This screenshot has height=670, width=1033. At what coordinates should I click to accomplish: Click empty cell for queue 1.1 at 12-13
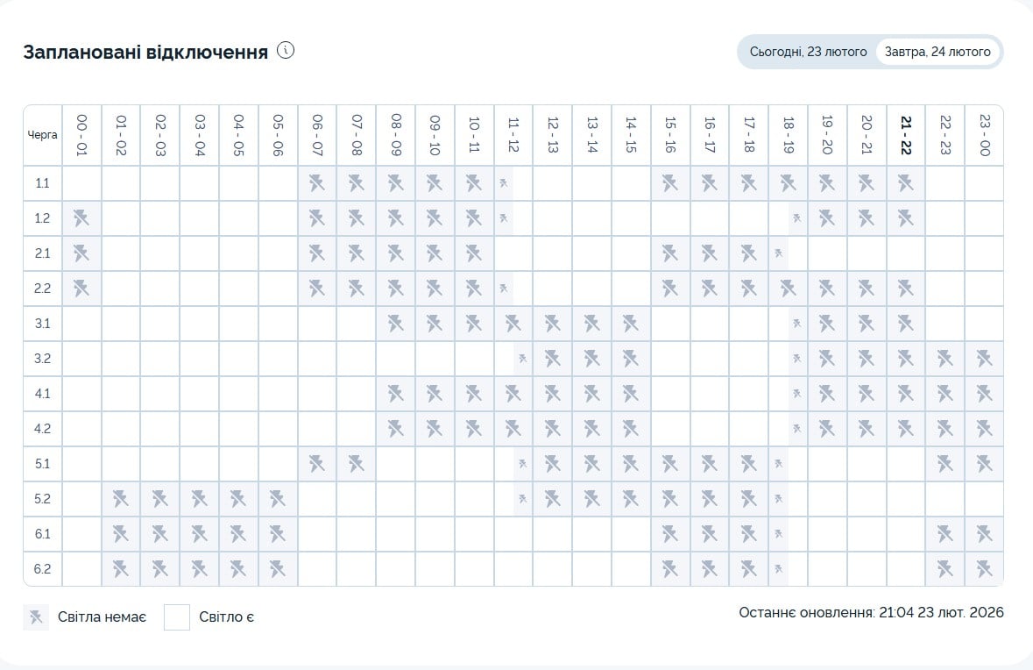[x=552, y=183]
